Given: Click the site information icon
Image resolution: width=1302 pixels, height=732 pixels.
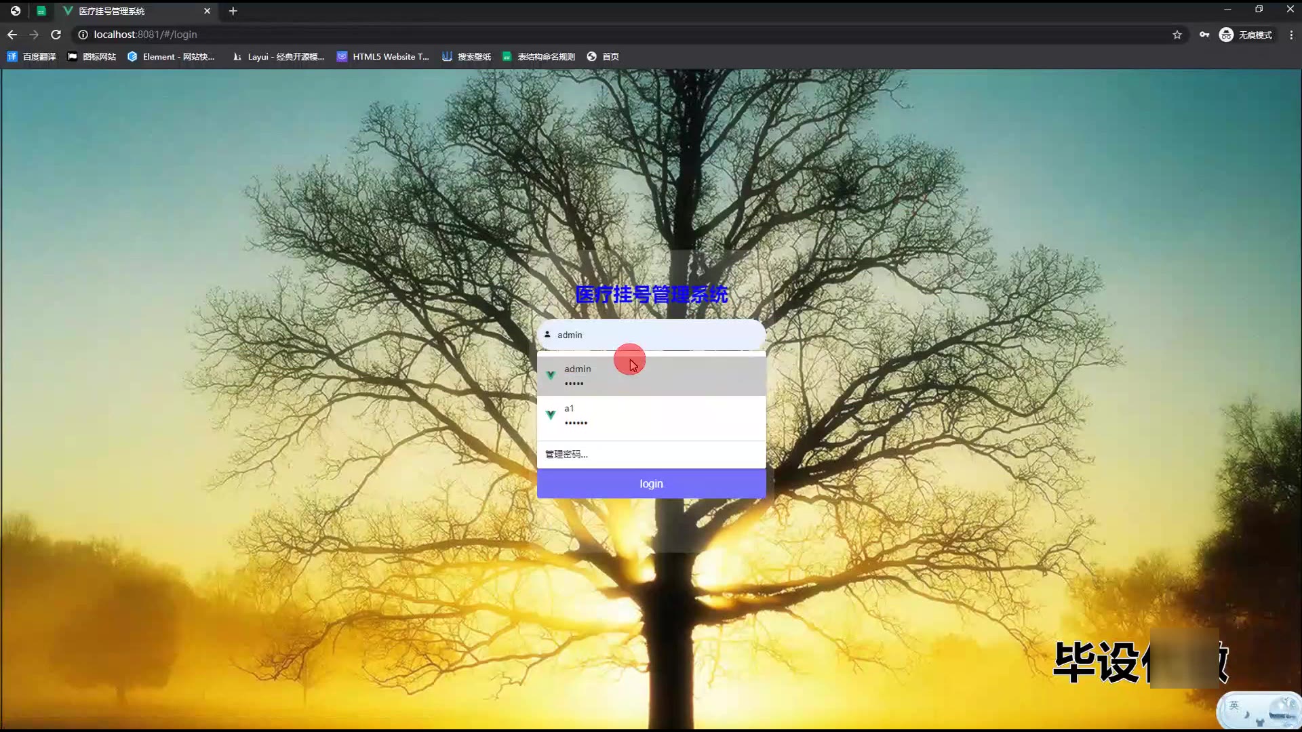Looking at the screenshot, I should click(x=83, y=35).
